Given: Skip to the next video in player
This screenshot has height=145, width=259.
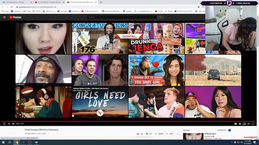Looking at the screenshot, I should [9, 124].
